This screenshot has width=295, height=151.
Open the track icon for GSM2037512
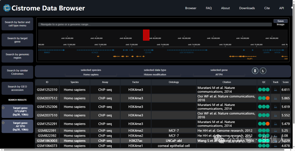pyautogui.click(x=276, y=98)
